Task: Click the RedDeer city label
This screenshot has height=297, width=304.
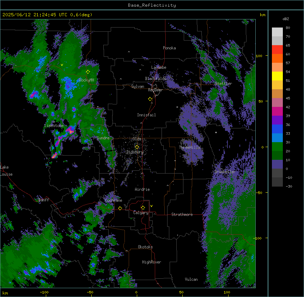Action: 155,90
